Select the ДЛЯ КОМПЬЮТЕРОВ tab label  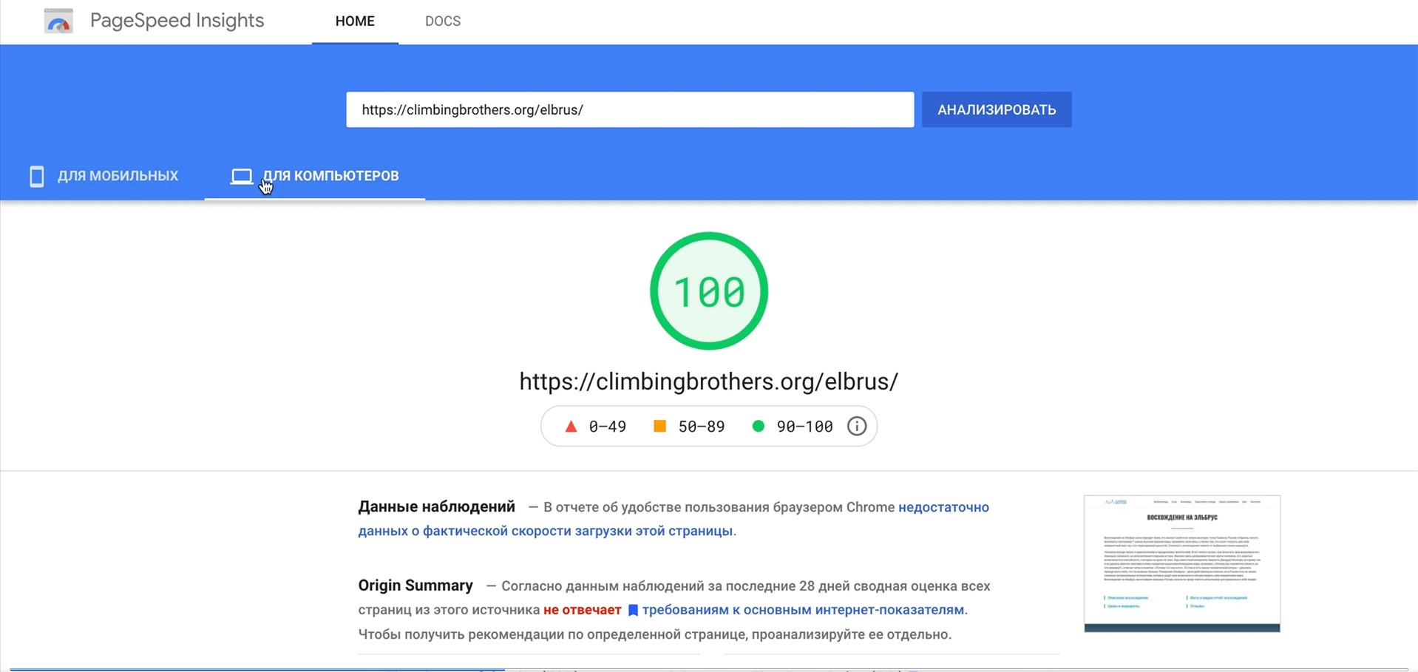pos(330,176)
